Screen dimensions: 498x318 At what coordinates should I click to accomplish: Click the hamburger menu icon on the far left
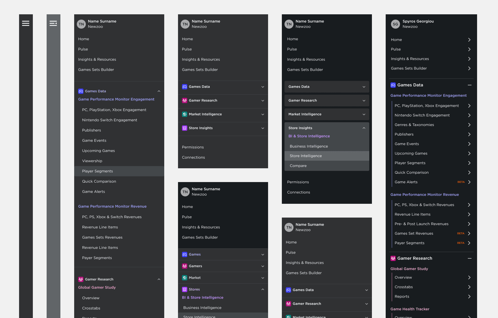click(x=26, y=23)
